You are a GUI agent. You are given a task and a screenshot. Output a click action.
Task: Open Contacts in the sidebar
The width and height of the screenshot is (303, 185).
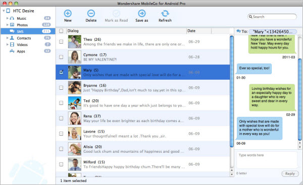24,38
